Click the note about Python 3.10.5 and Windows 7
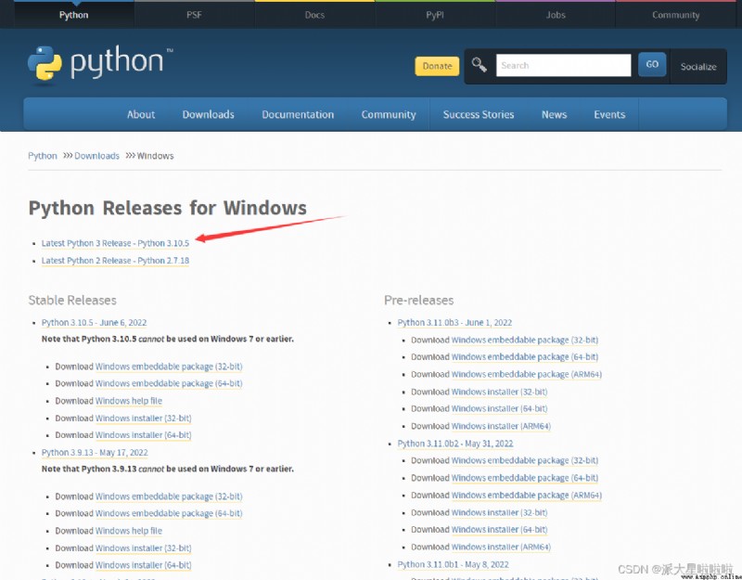 pyautogui.click(x=168, y=339)
